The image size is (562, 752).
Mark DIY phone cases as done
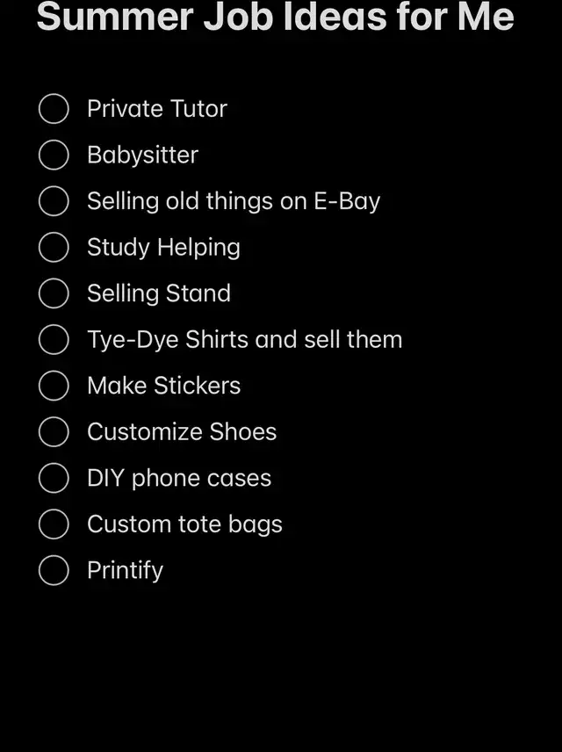(x=54, y=478)
